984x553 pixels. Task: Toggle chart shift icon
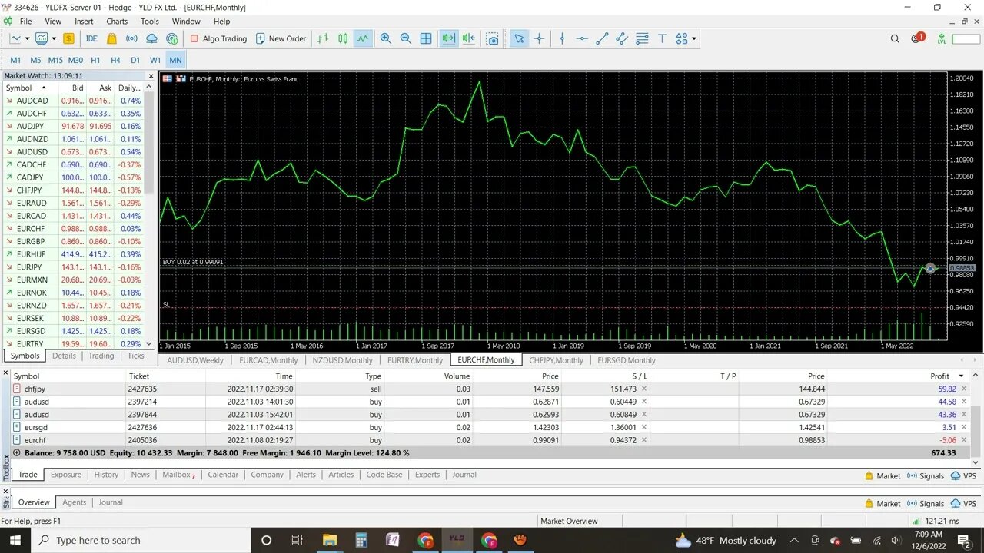[x=469, y=38]
